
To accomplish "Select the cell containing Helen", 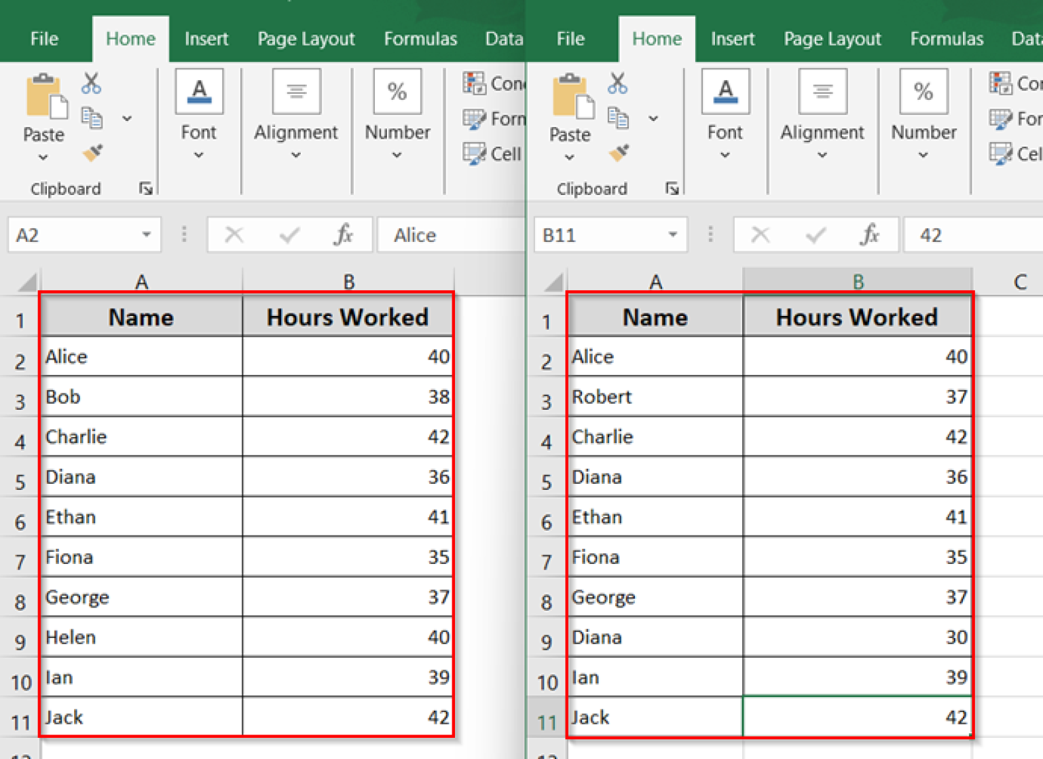I will tap(141, 637).
